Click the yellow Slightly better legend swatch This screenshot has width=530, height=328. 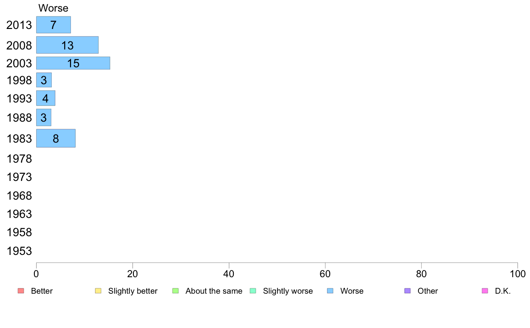point(98,291)
